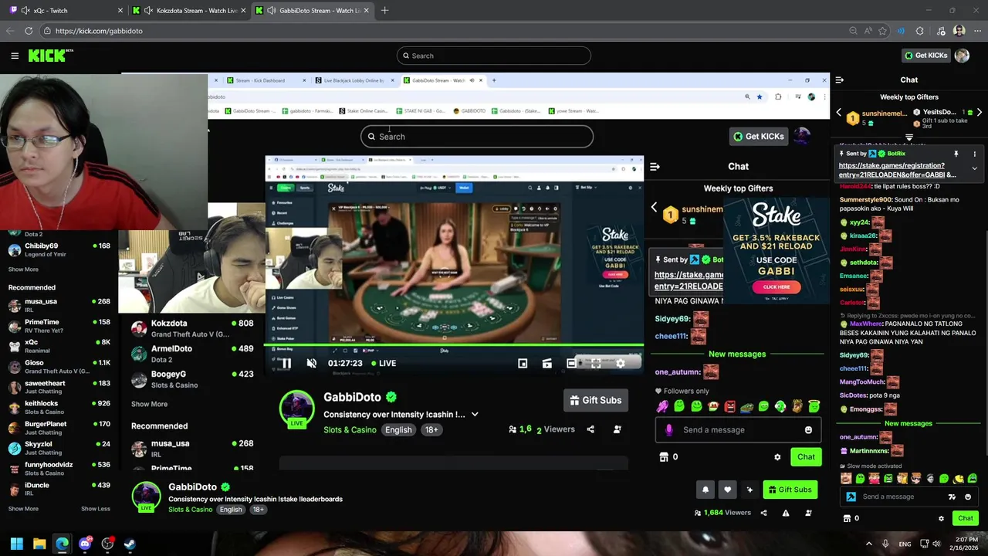Viewport: 988px width, 556px height.
Task: Open the browser zoom magnifier icon
Action: pyautogui.click(x=853, y=31)
